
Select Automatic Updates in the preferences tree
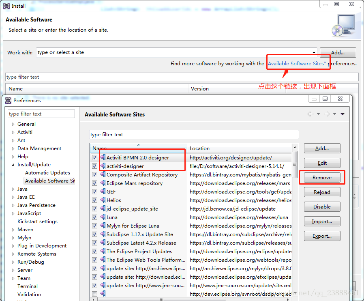[x=47, y=172]
